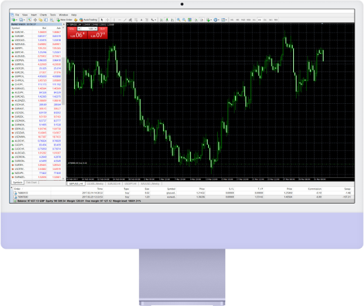Switch chart to candlesticks type
The height and width of the screenshot is (306, 364).
(x=167, y=20)
